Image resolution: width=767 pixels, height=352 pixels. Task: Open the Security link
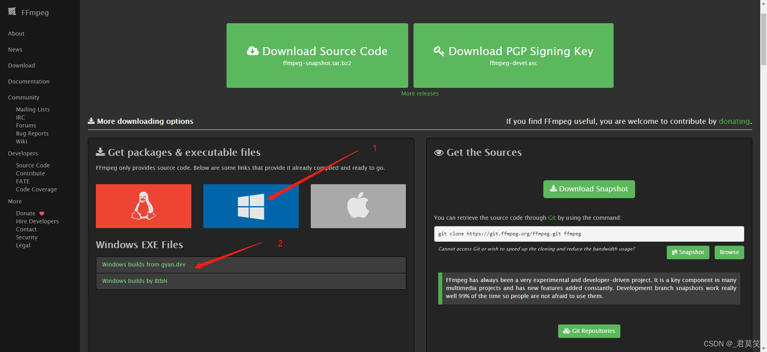point(27,237)
